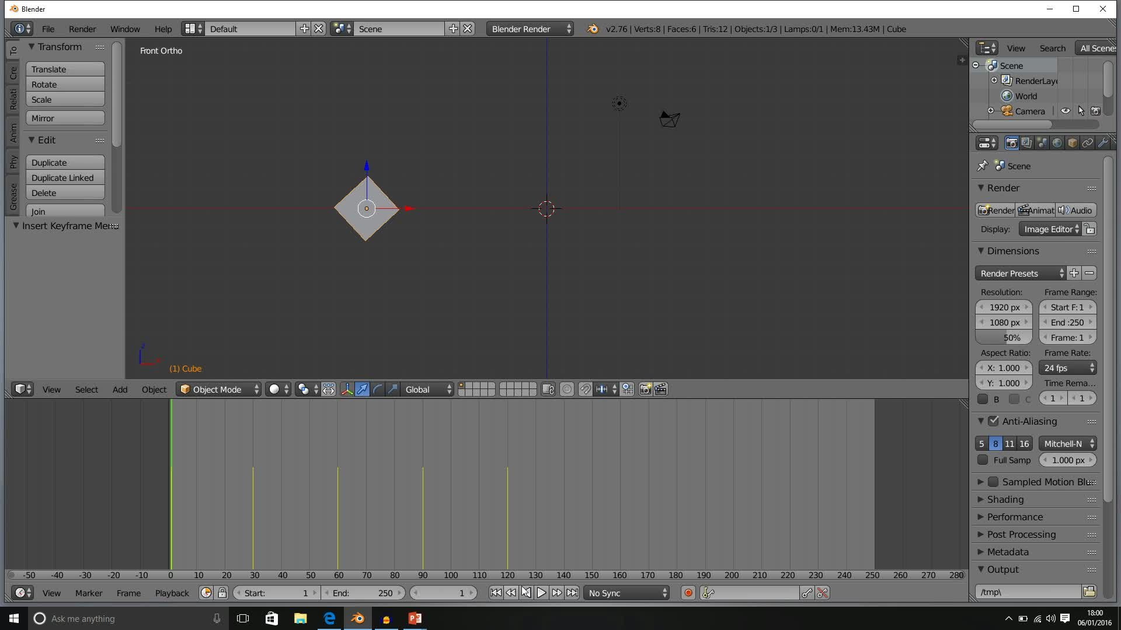The height and width of the screenshot is (630, 1121).
Task: Open the Add menu in the 3D view header
Action: [x=120, y=390]
